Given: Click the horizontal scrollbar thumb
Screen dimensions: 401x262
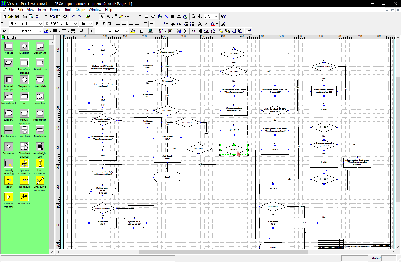Looking at the screenshot, I should (x=223, y=252).
